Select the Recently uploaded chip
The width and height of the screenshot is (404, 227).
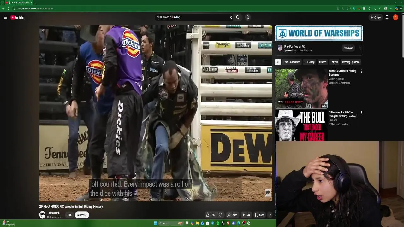coord(351,62)
